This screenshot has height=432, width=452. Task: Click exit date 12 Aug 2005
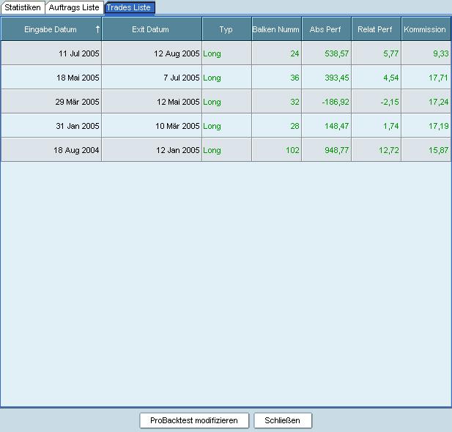[x=177, y=53]
